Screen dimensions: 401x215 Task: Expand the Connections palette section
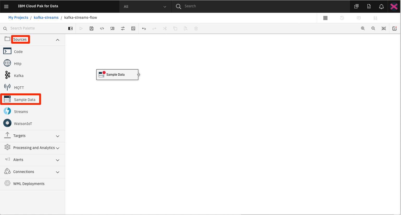tap(33, 172)
